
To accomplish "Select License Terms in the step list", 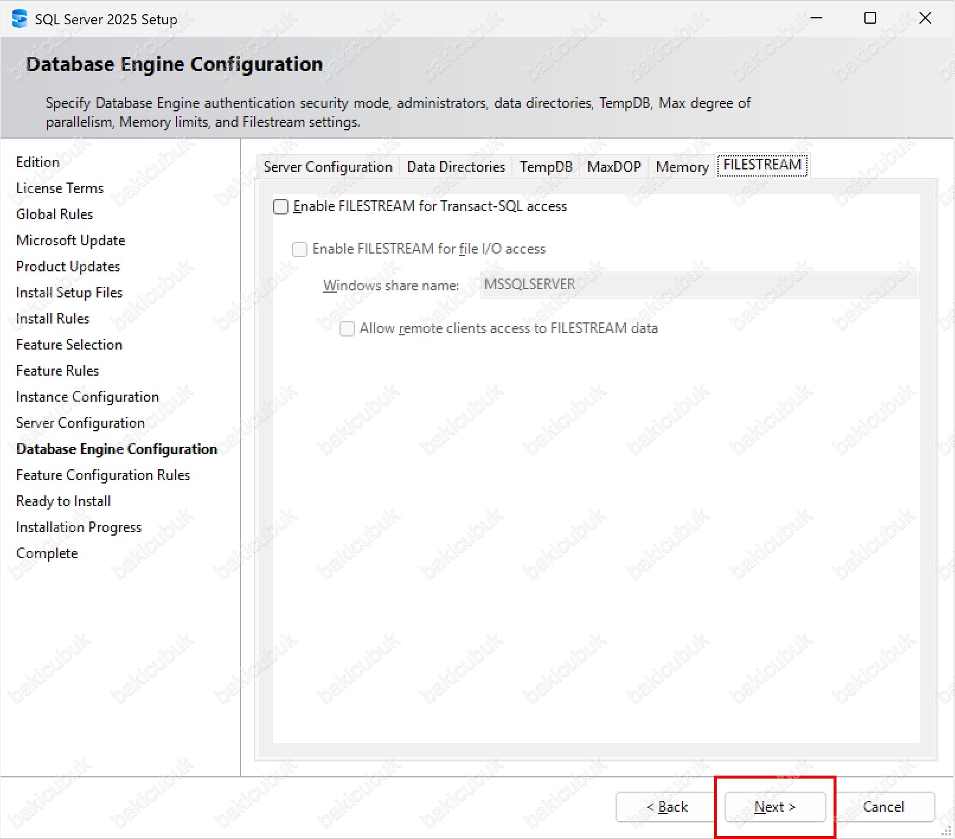I will click(60, 188).
